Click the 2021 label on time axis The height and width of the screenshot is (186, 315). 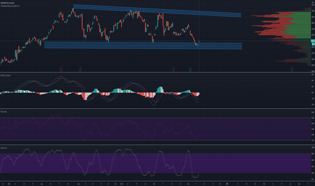(227, 184)
